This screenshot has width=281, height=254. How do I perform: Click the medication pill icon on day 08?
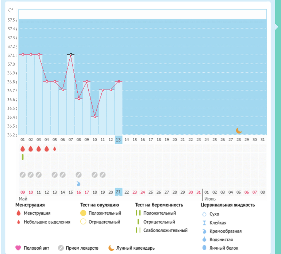pos(79,175)
